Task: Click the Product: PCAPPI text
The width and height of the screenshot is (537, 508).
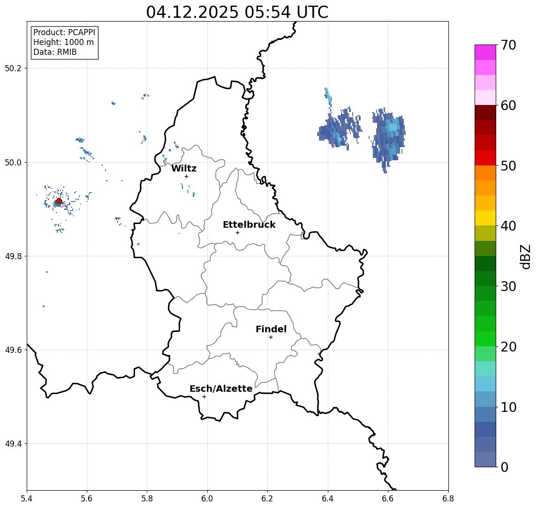Action: coord(64,32)
